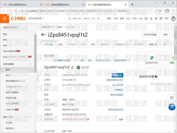Click the 刷新 button

[x=165, y=35]
